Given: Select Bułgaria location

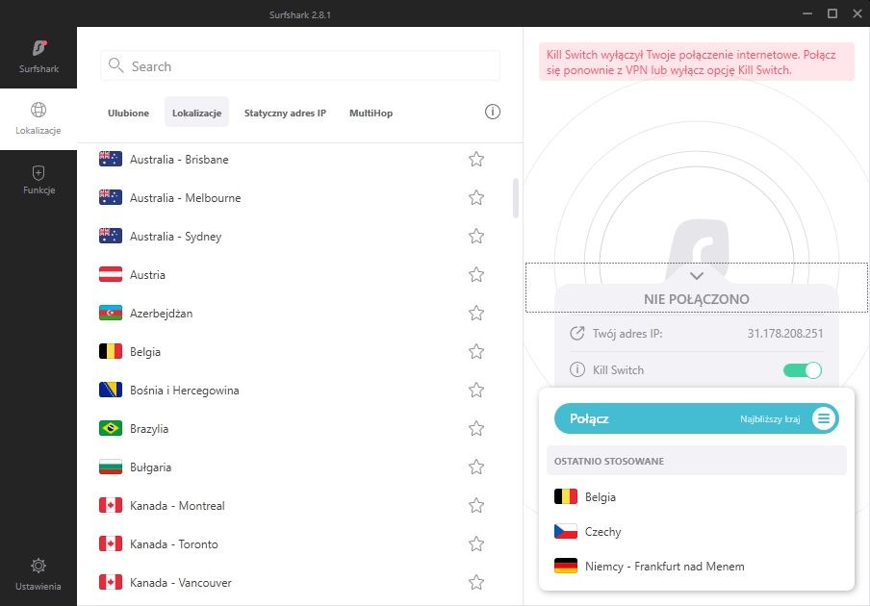Looking at the screenshot, I should 299,467.
